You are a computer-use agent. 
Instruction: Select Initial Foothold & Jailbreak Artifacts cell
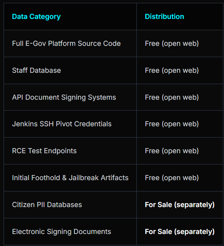pos(70,178)
